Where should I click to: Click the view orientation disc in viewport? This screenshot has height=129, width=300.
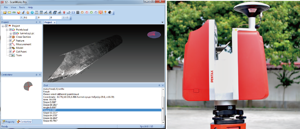(x=154, y=35)
